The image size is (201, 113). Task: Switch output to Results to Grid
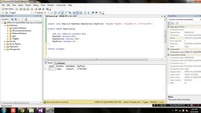point(78,13)
